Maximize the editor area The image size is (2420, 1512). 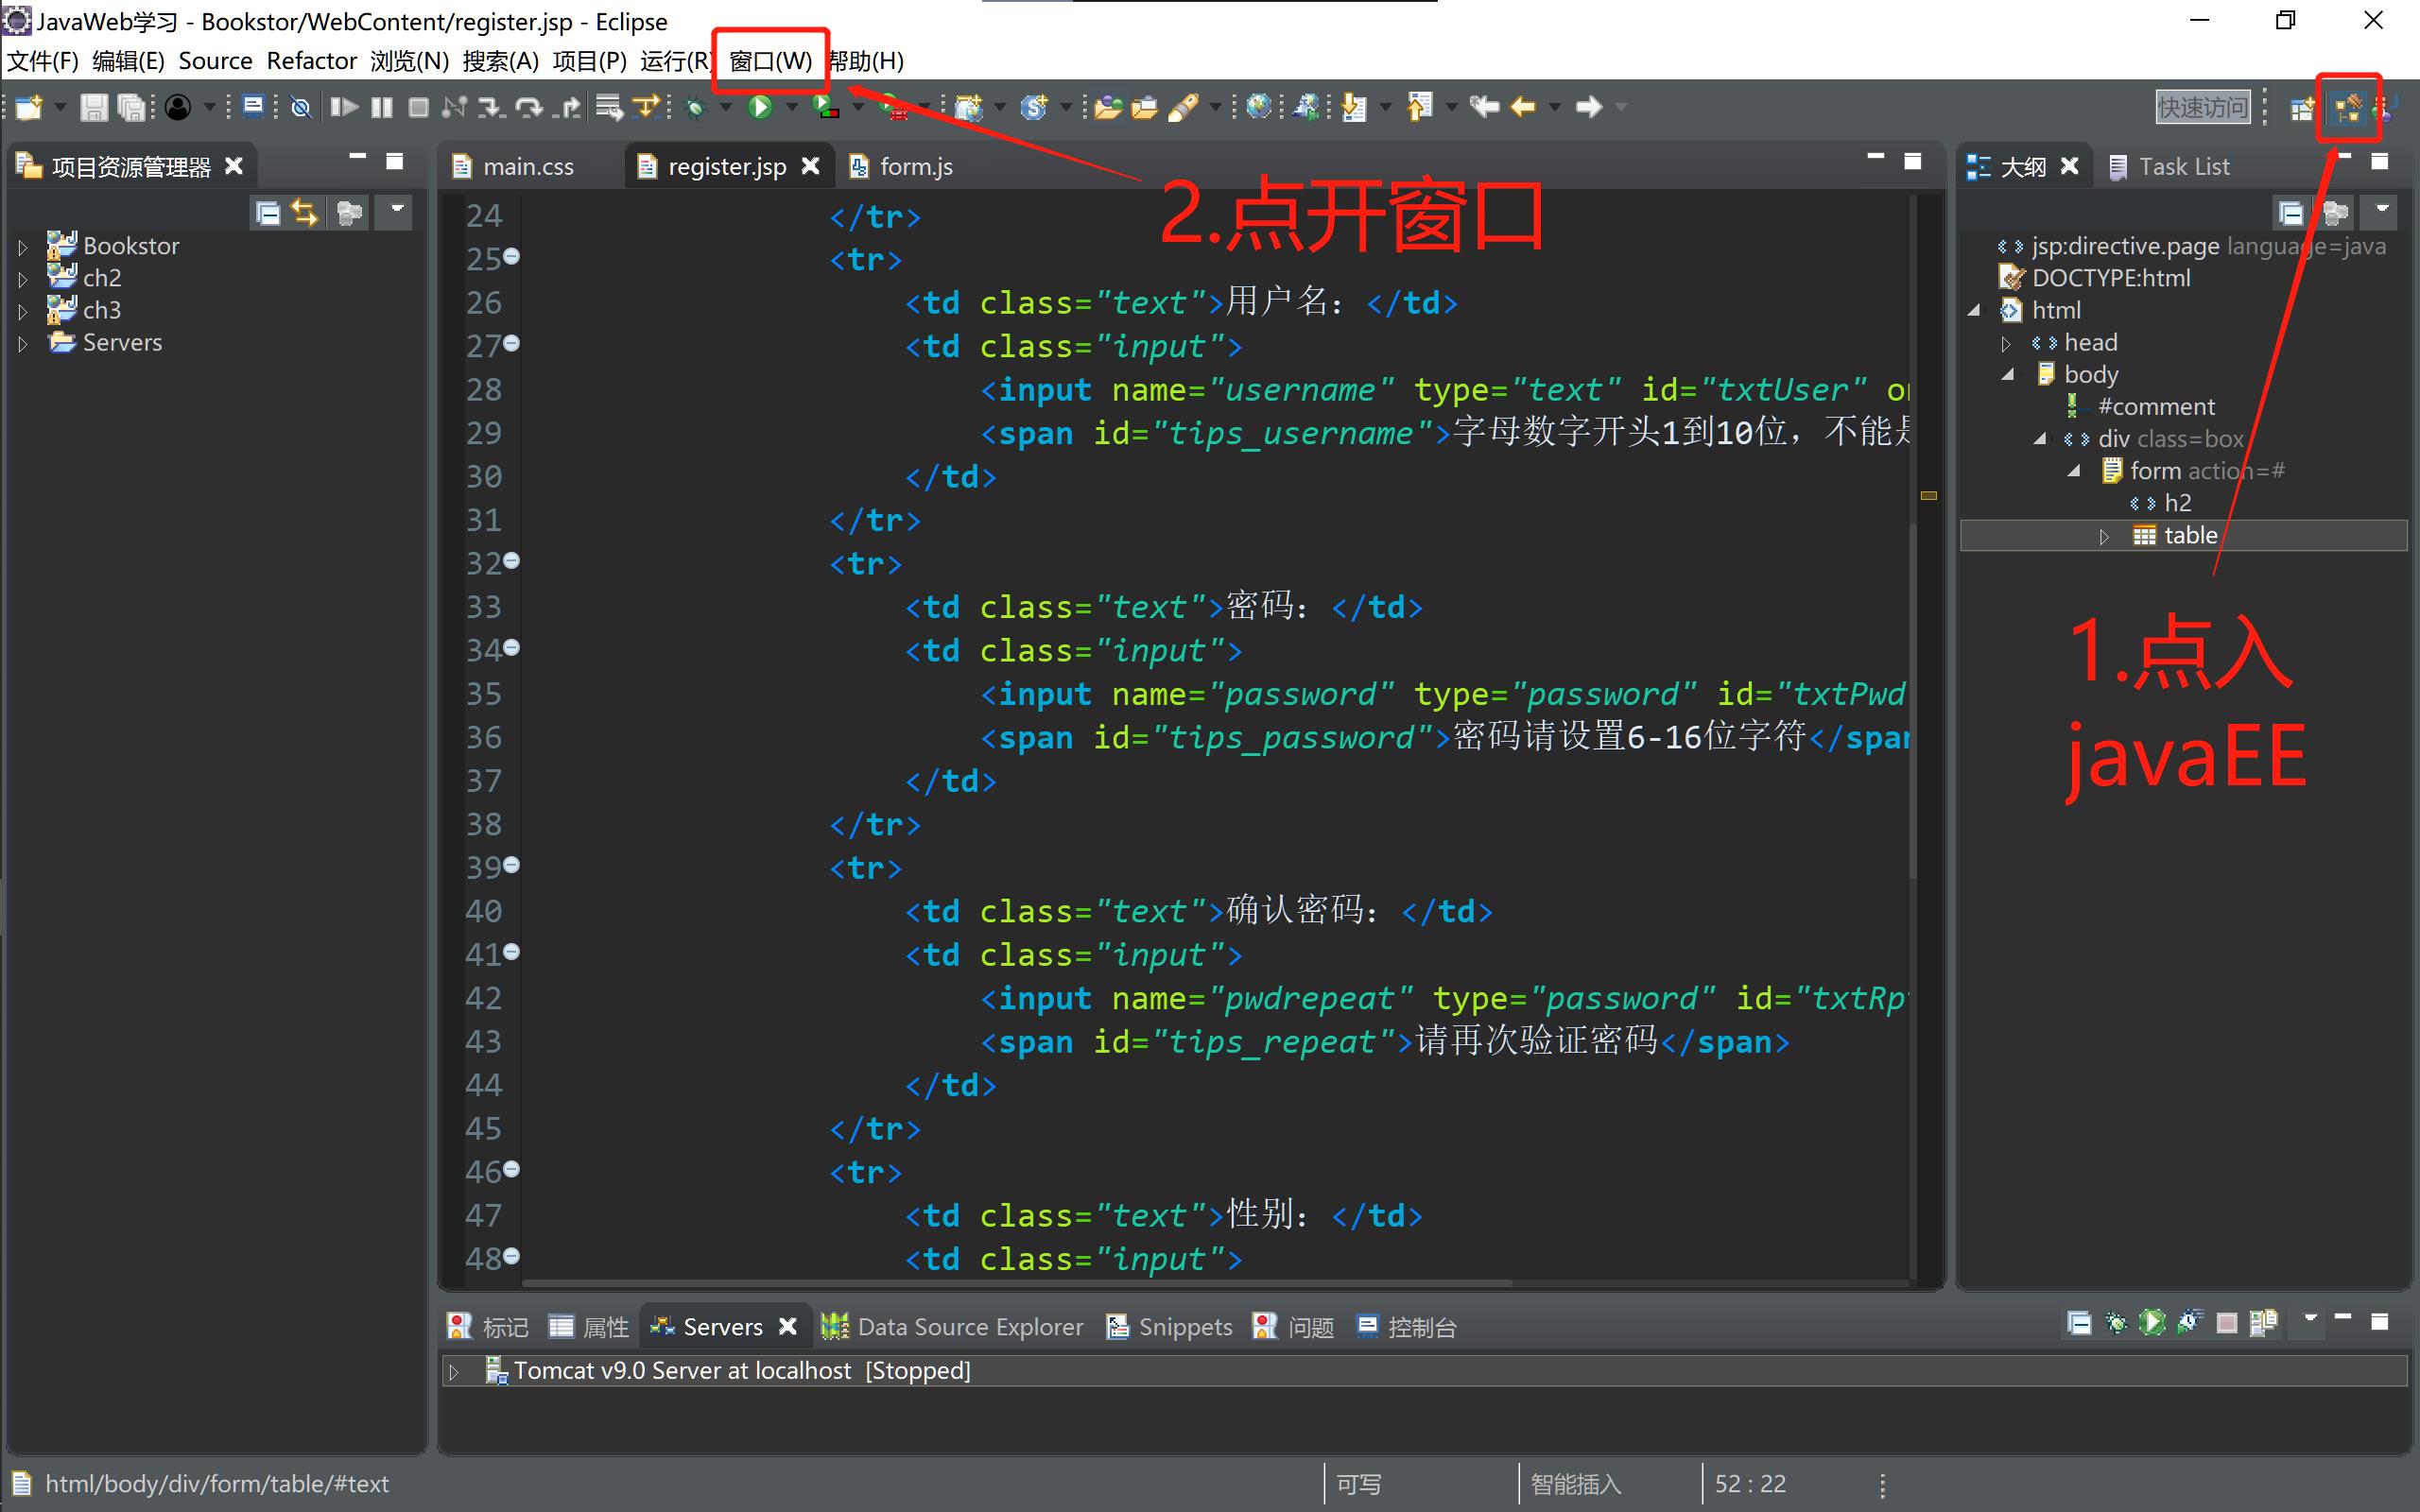(x=1912, y=160)
